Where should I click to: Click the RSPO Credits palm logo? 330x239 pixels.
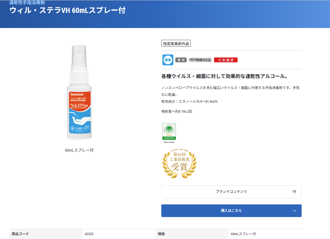tap(169, 132)
